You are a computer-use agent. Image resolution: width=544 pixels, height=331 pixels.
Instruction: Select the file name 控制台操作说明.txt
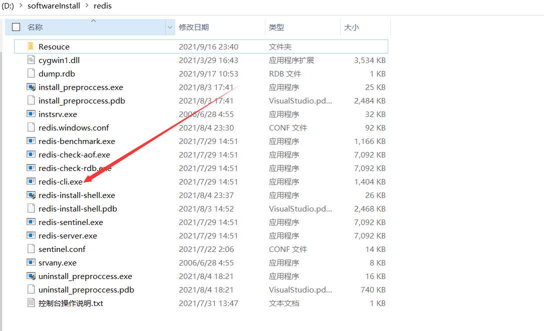point(71,303)
